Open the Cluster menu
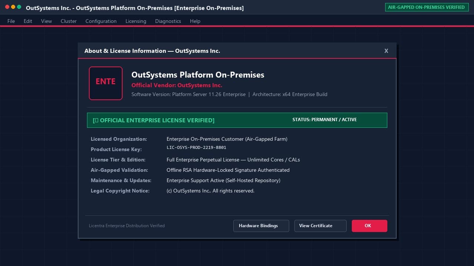The width and height of the screenshot is (474, 266). (x=69, y=21)
